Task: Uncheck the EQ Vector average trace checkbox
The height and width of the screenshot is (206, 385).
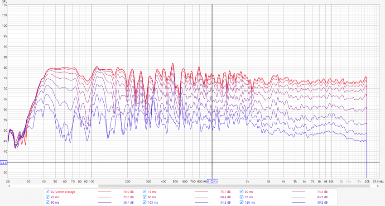Action: pos(48,192)
